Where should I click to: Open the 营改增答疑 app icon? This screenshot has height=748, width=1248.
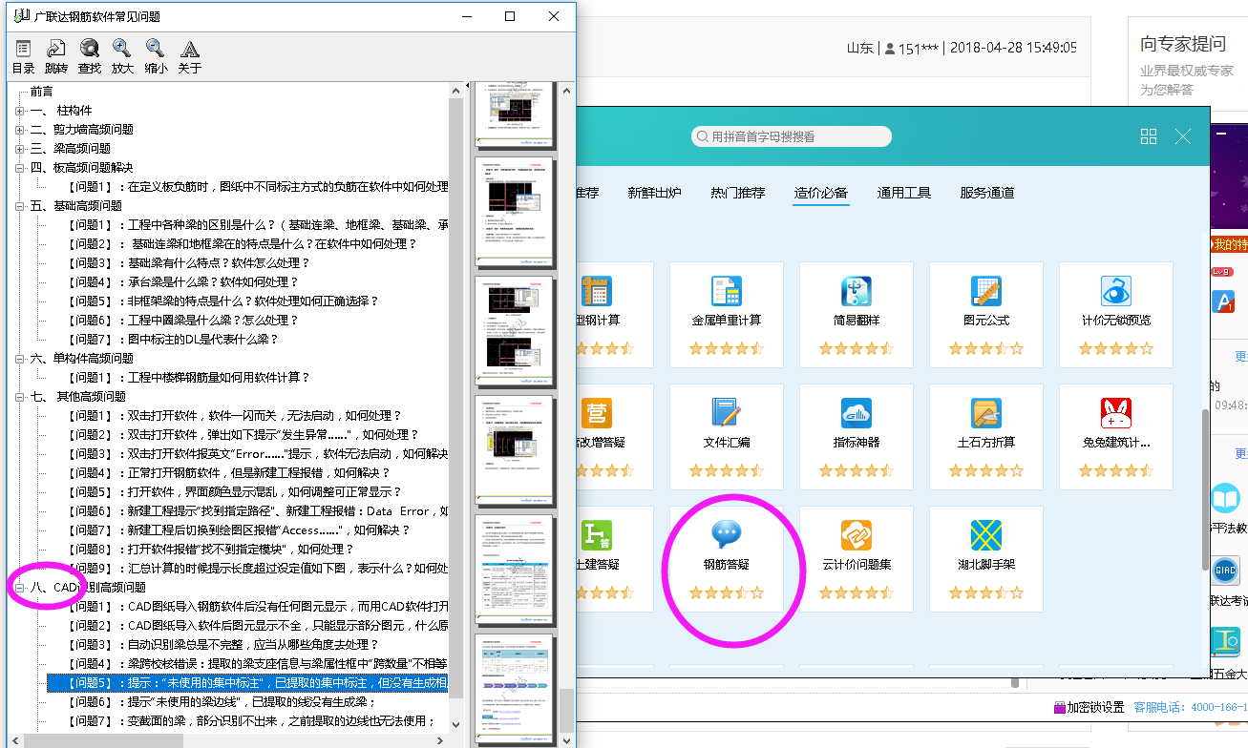(x=597, y=413)
